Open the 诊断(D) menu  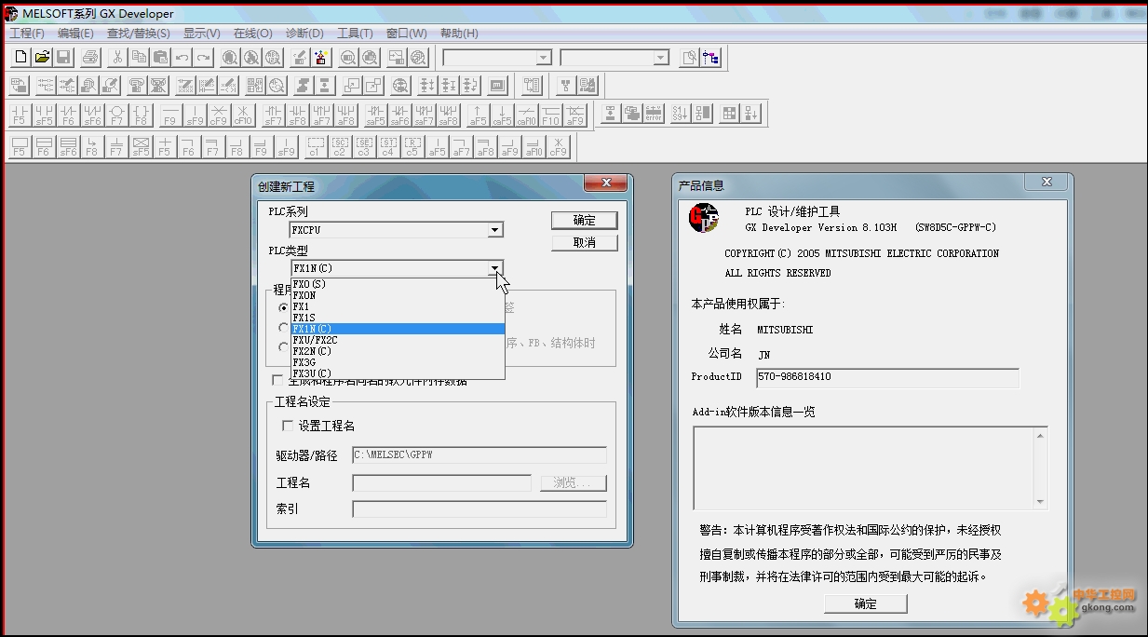point(304,34)
